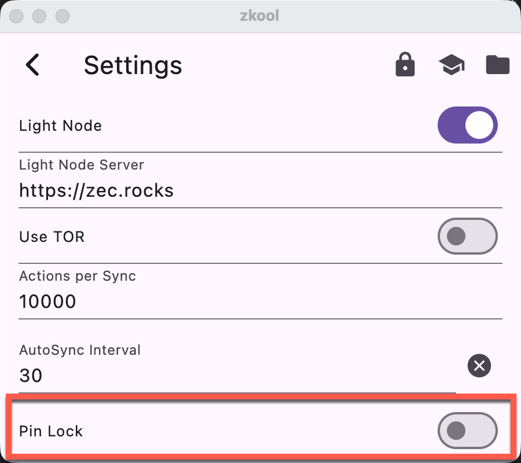Click the AutoSync Interval value 30
521x463 pixels.
click(31, 375)
